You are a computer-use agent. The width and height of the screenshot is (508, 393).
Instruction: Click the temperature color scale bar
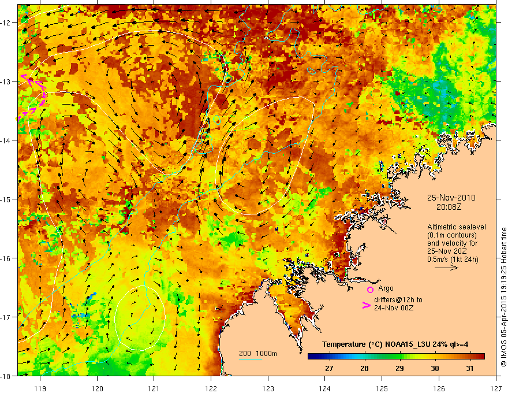[x=396, y=357]
